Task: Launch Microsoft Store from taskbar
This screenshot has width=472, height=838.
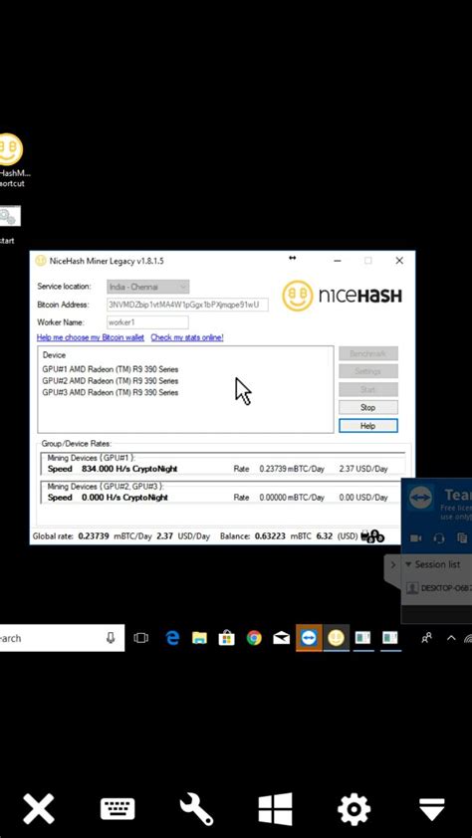Action: tap(227, 638)
